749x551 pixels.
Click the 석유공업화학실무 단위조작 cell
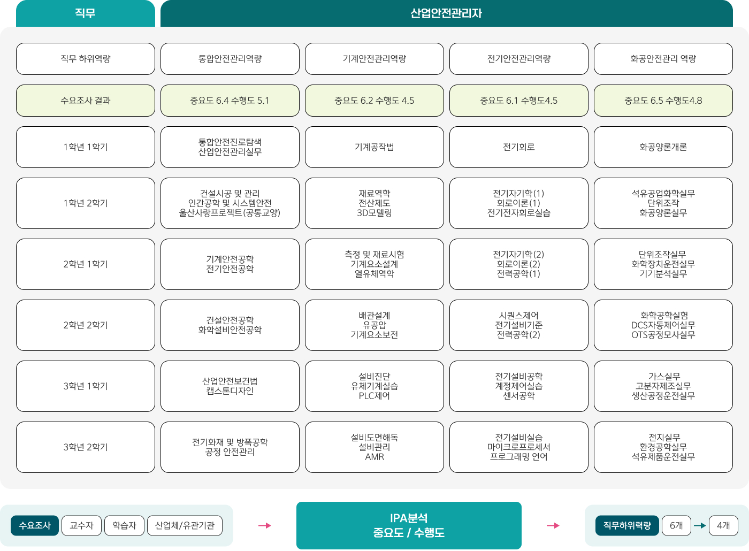point(663,203)
